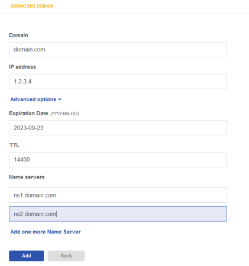Focus the Domain input field
Screen dimensions: 249x266
pos(118,50)
